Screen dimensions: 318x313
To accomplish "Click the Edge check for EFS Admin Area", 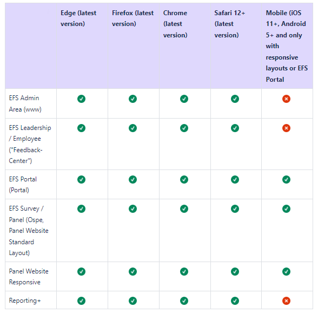I will pyautogui.click(x=81, y=99).
